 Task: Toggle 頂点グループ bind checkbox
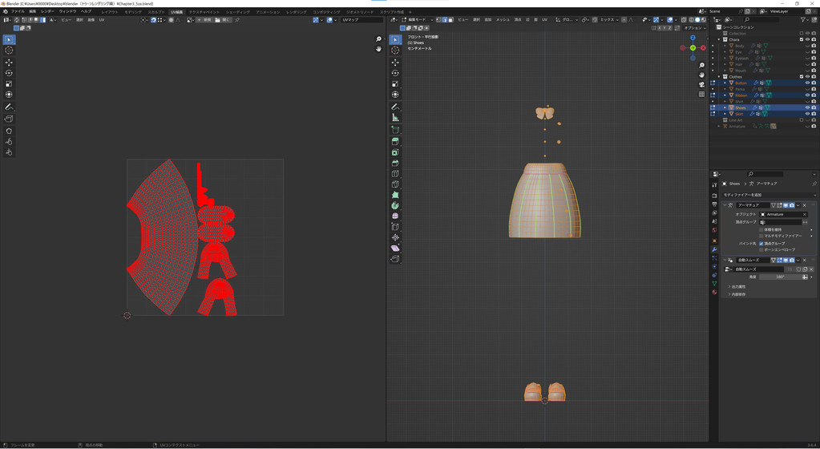click(761, 243)
